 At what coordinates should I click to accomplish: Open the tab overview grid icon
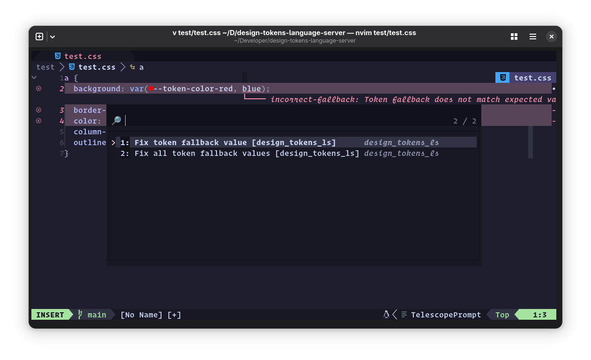click(x=514, y=37)
